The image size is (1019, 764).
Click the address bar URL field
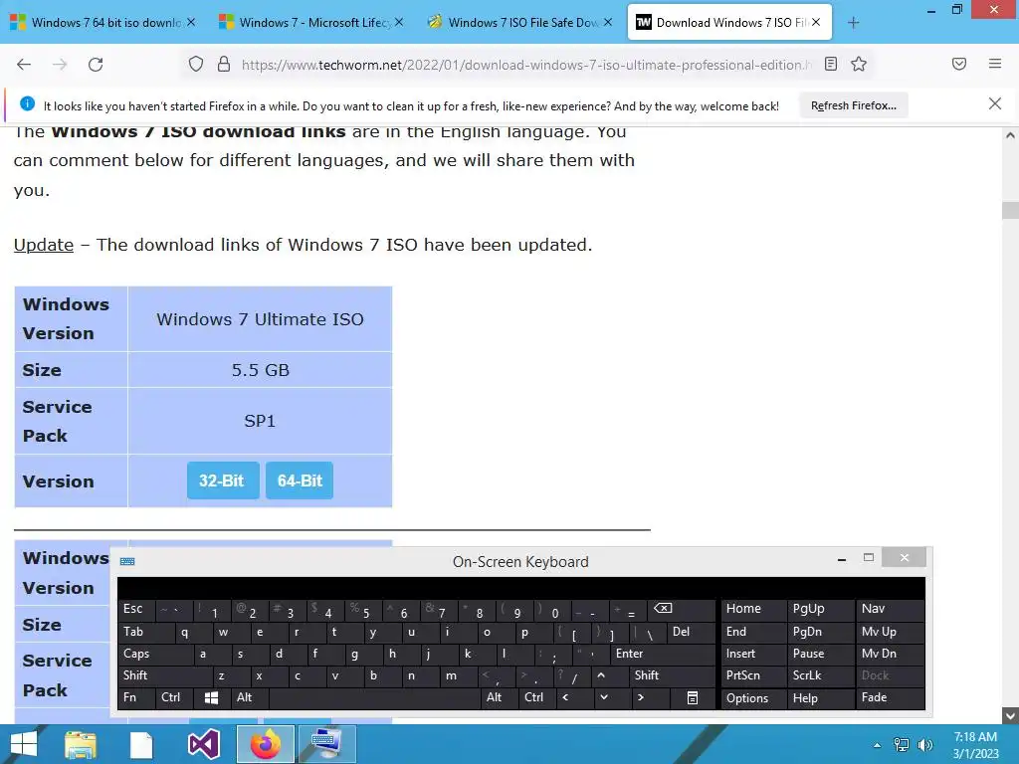pyautogui.click(x=526, y=65)
